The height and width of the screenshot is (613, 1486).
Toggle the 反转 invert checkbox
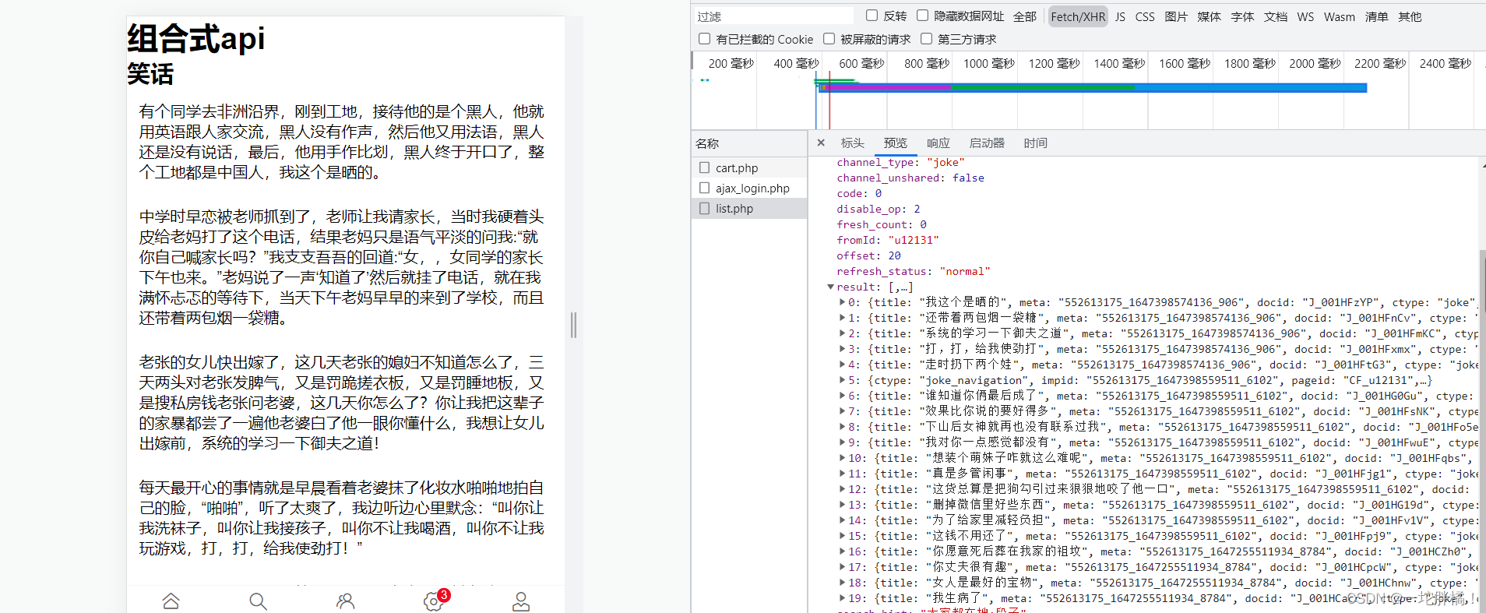[x=872, y=16]
